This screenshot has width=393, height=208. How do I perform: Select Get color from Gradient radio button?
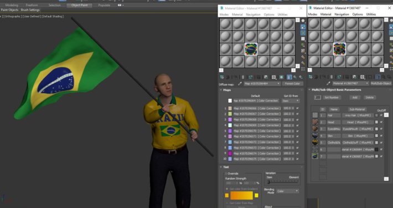tap(227, 189)
